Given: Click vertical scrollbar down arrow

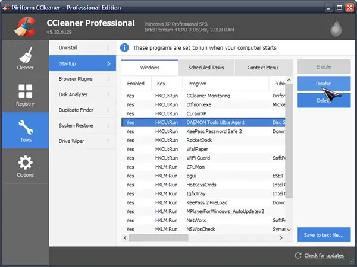Looking at the screenshot, I should (289, 230).
